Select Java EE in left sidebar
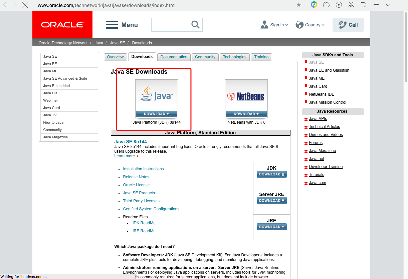This screenshot has width=408, height=279. click(x=69, y=64)
